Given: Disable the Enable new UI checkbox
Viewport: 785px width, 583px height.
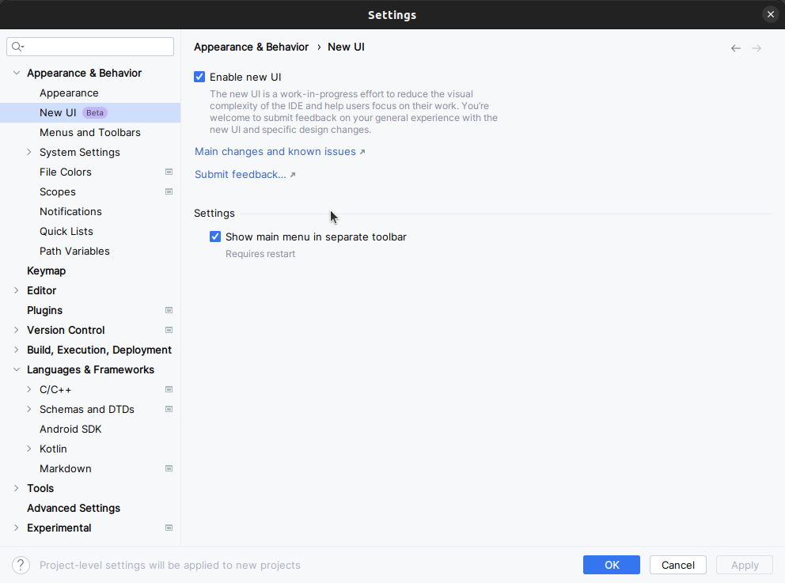Looking at the screenshot, I should coord(199,77).
